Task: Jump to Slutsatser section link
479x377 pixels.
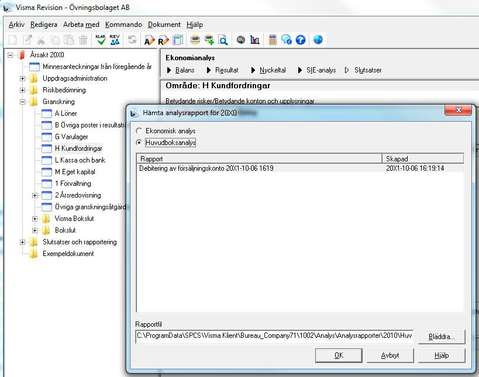Action: pos(368,70)
